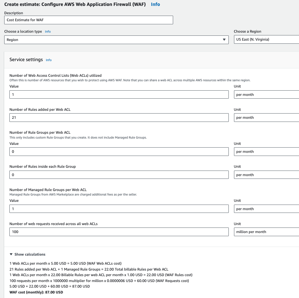Open the Info link beside the page title
Viewport: 299px width, 298px height.
point(155,4)
